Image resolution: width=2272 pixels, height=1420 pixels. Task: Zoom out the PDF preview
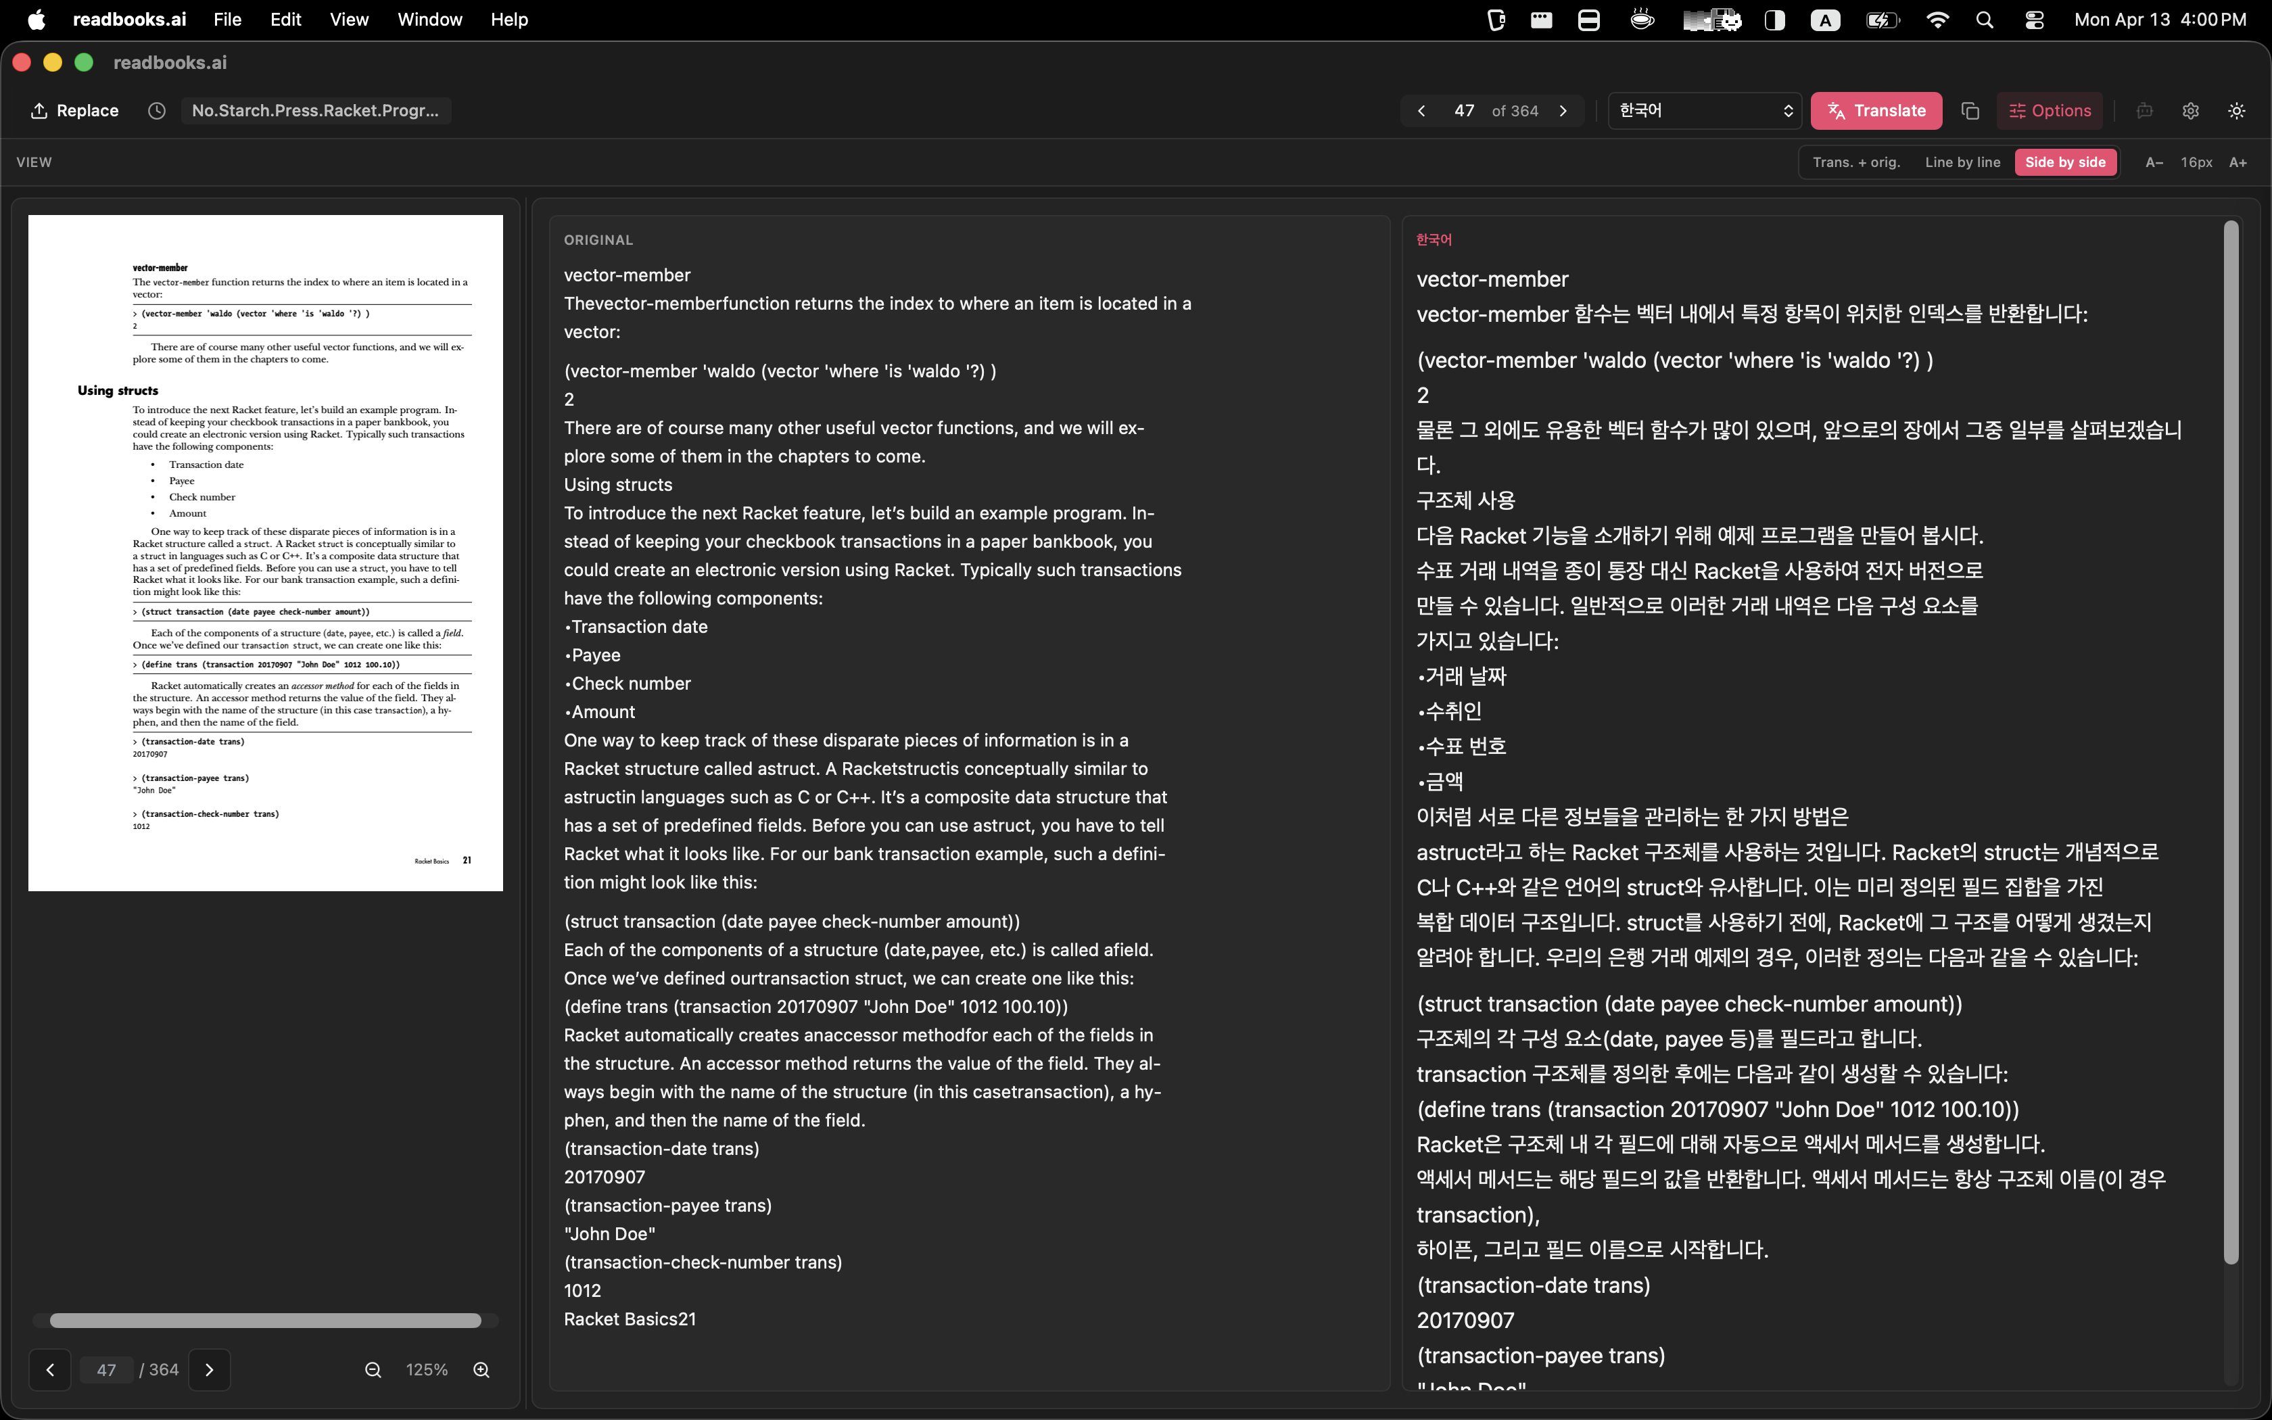(373, 1369)
